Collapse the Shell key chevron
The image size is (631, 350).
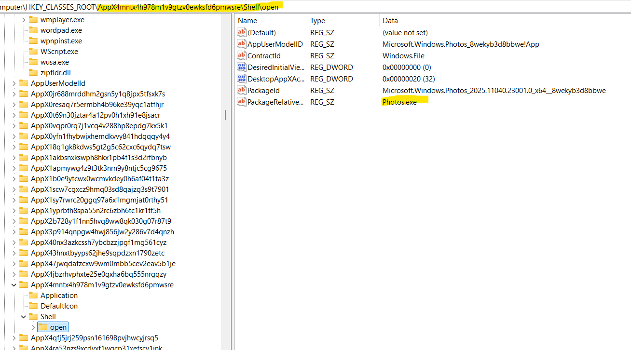click(x=23, y=317)
